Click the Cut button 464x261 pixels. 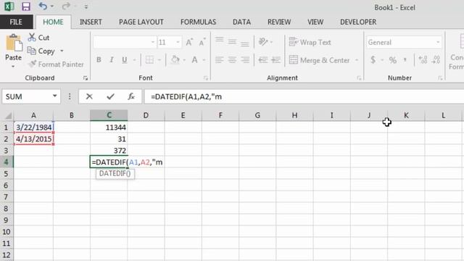(x=38, y=38)
